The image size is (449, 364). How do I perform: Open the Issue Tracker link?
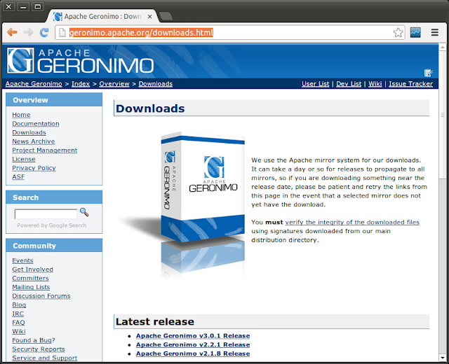click(x=411, y=84)
